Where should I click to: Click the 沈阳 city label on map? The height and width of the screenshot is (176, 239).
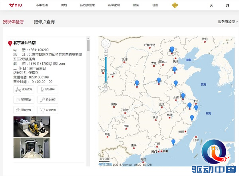click(205, 39)
